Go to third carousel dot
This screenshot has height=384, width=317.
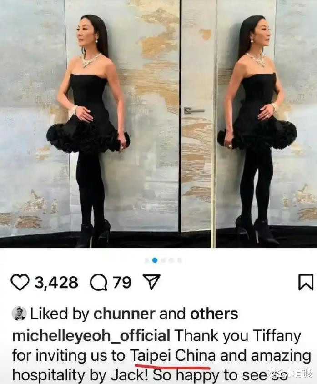pos(163,260)
